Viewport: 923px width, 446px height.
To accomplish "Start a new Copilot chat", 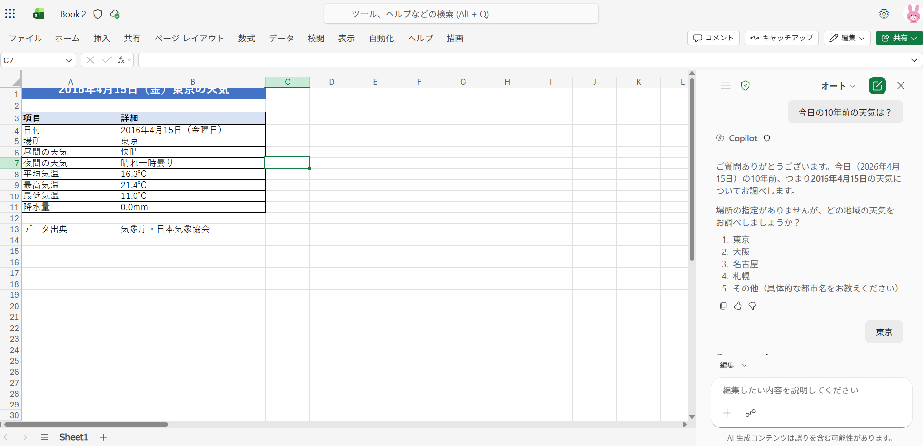I will click(877, 86).
